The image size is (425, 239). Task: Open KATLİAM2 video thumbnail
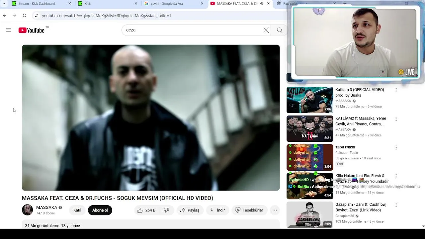click(310, 129)
